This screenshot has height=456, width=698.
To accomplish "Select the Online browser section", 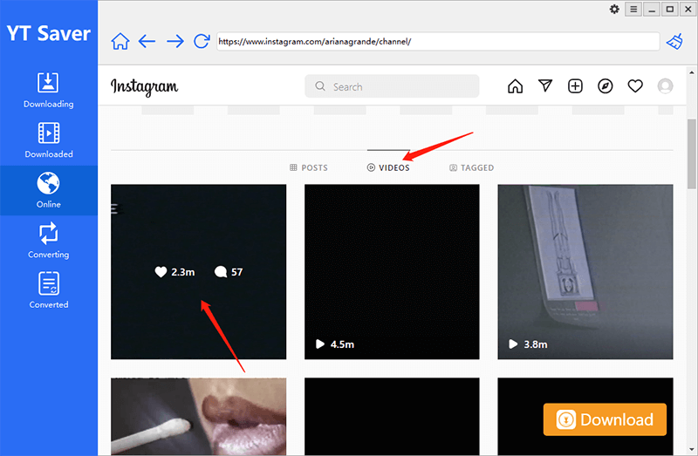I will 49,190.
